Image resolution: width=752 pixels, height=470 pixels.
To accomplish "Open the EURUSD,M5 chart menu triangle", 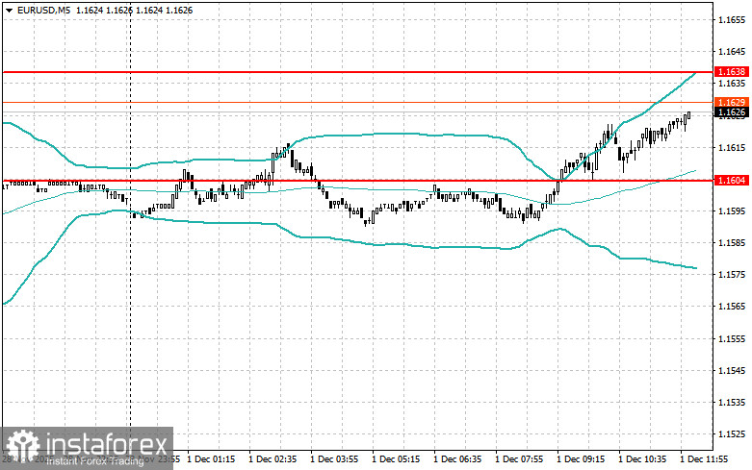I will 9,10.
